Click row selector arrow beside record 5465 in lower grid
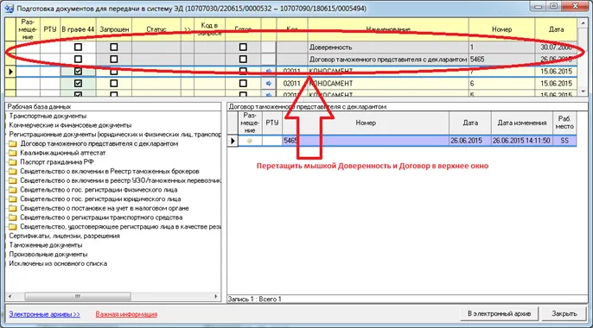The width and height of the screenshot is (593, 328). click(233, 141)
